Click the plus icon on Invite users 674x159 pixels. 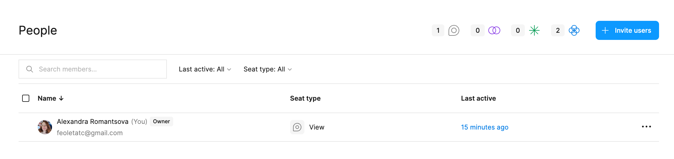click(605, 30)
